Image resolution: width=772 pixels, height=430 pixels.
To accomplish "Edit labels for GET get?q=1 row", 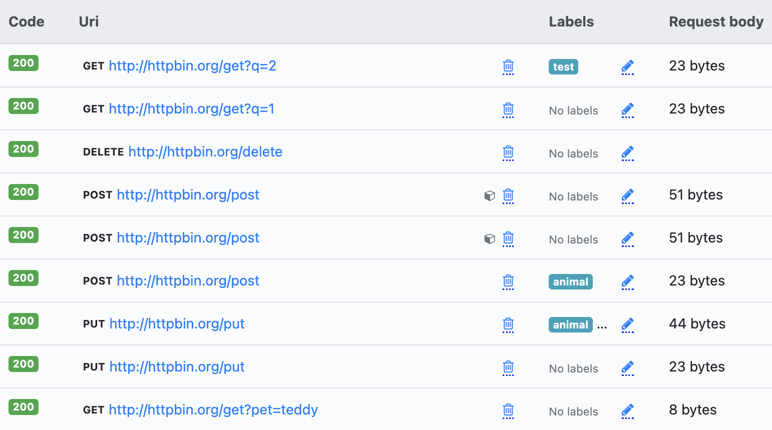I will pyautogui.click(x=627, y=109).
